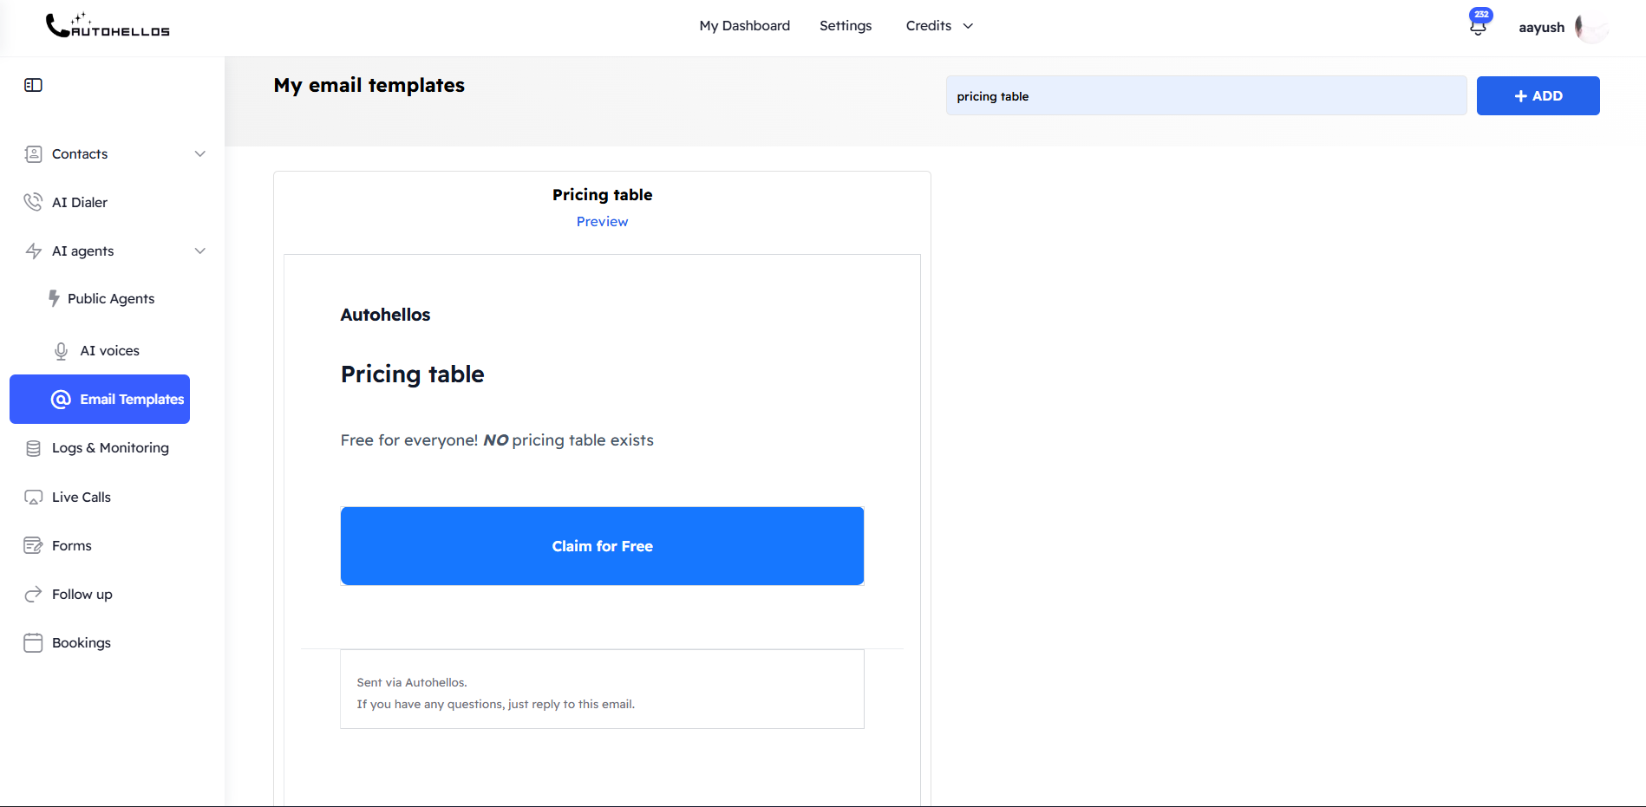Collapse the AI agents chevron
This screenshot has width=1646, height=807.
(200, 251)
